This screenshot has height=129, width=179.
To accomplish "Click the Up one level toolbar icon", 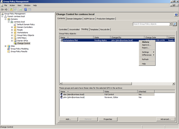I will (12, 9).
